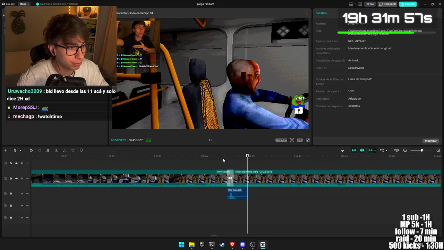Open more options for the top video track
Image resolution: width=444 pixels, height=250 pixels.
[x=27, y=163]
